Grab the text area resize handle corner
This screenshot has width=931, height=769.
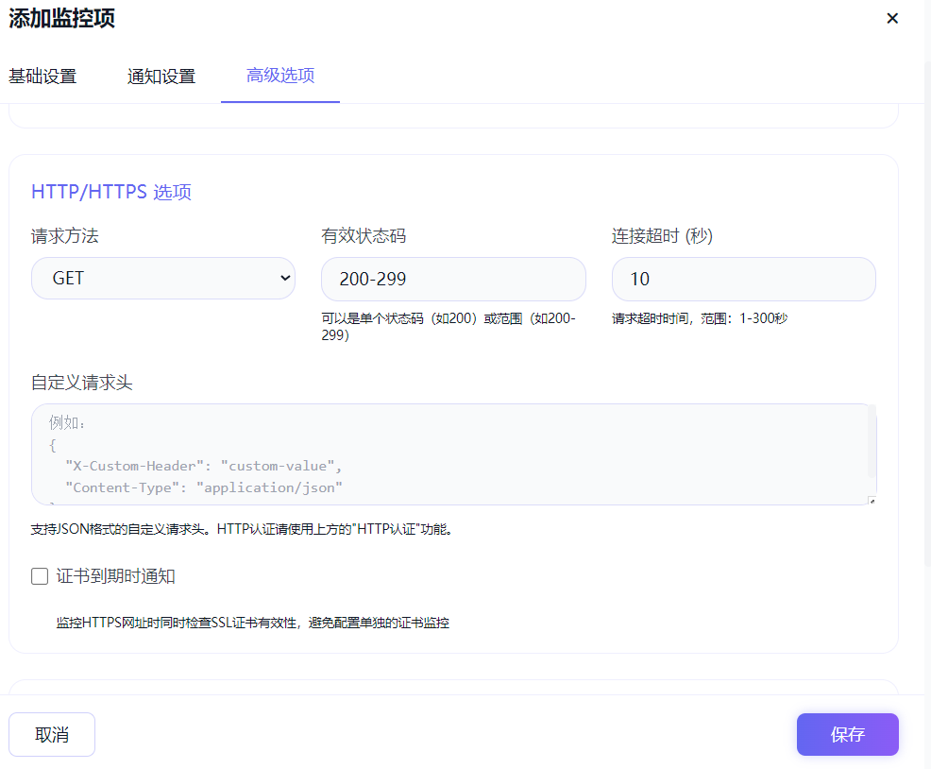871,501
